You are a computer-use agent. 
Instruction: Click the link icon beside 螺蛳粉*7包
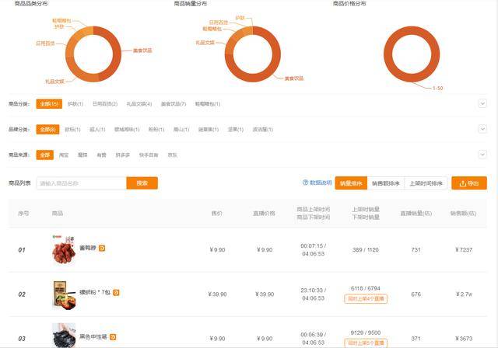point(116,293)
